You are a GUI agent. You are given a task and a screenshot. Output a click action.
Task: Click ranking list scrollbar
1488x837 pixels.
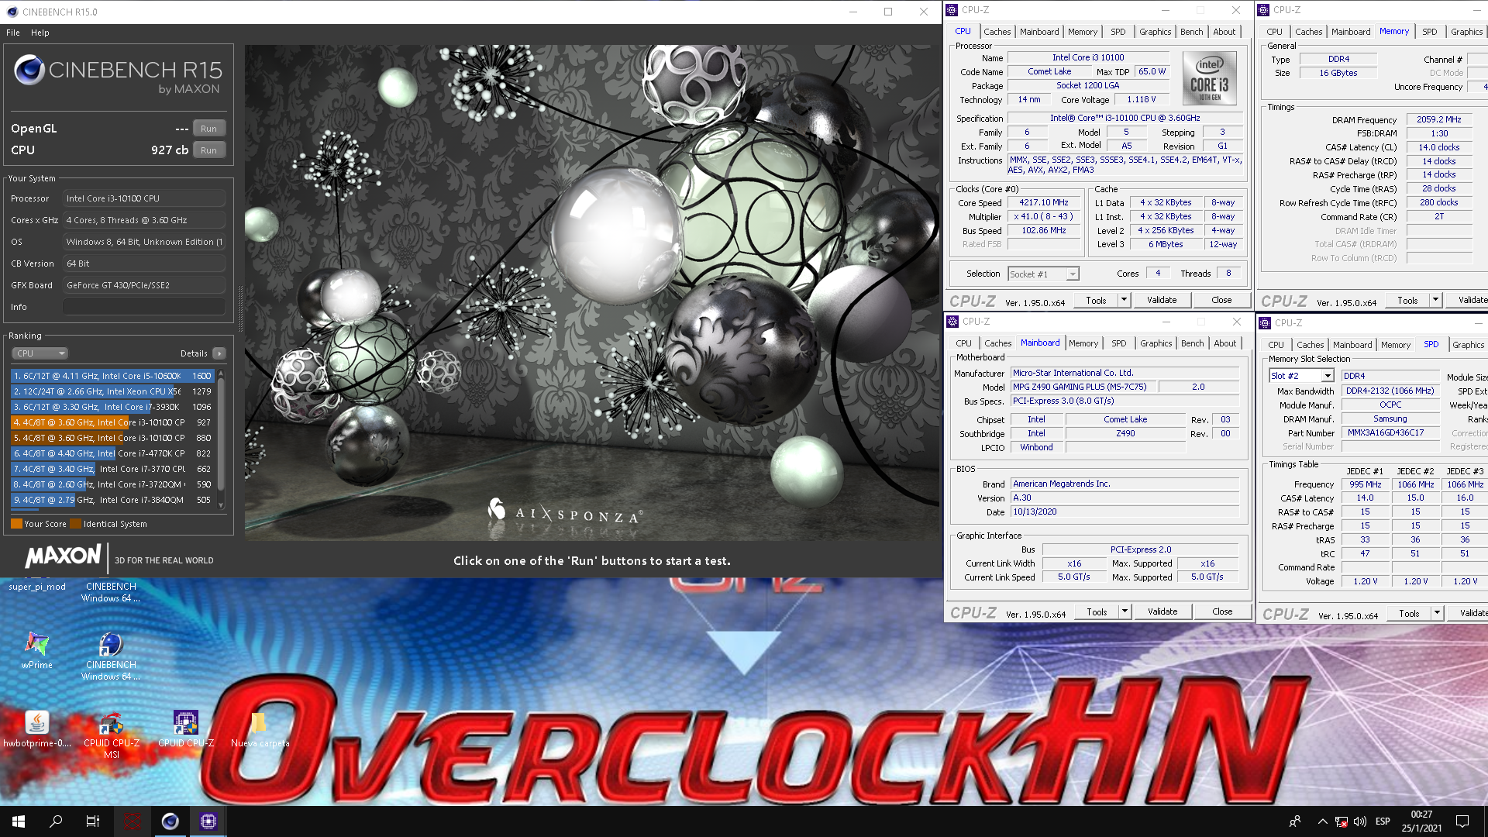221,439
